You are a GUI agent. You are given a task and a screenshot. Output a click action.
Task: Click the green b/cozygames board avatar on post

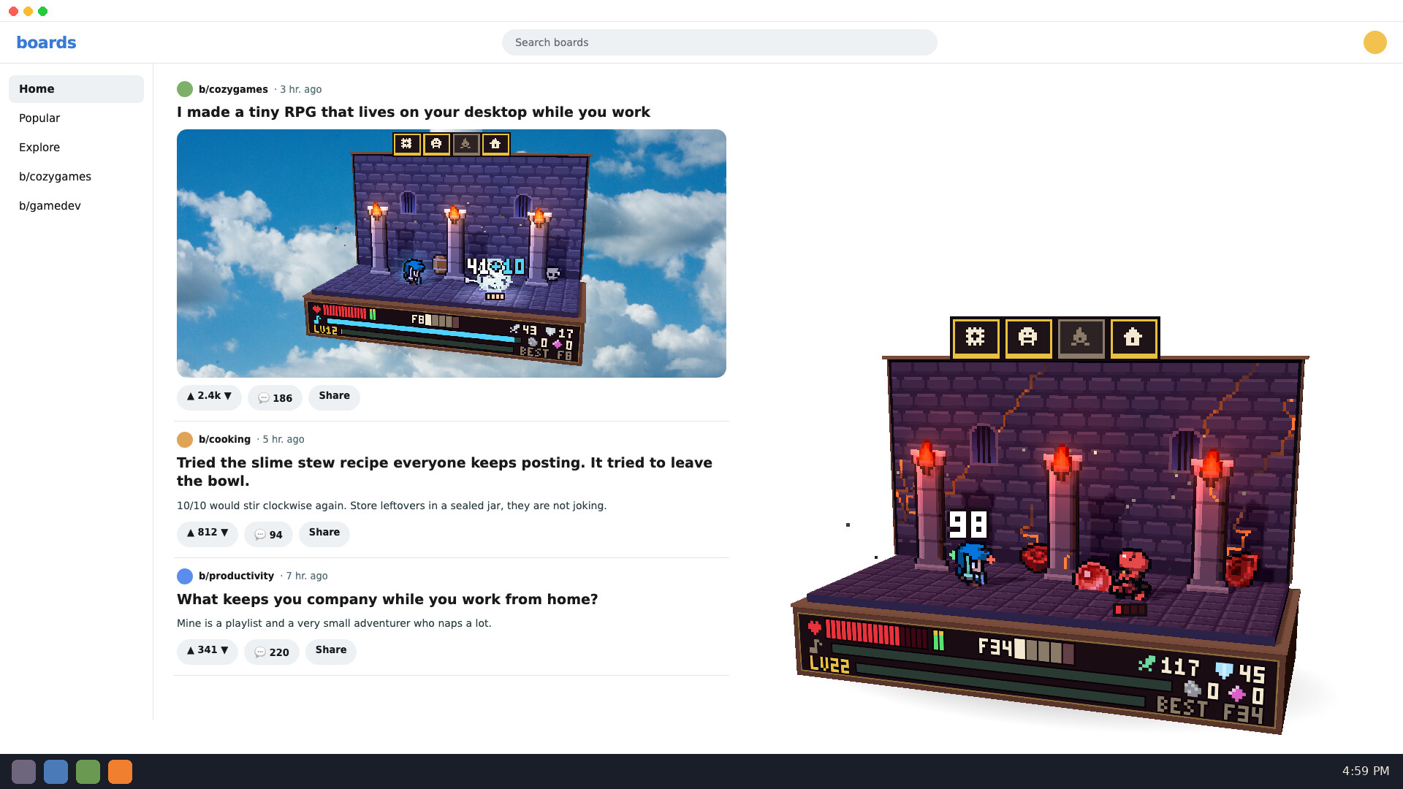click(x=185, y=89)
